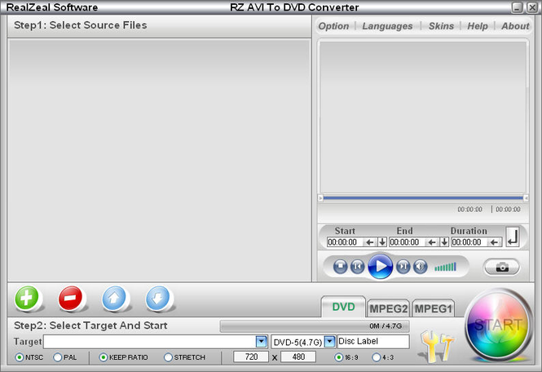Move file down with blue down arrow
Screen dimensions: 542x372
pos(157,298)
